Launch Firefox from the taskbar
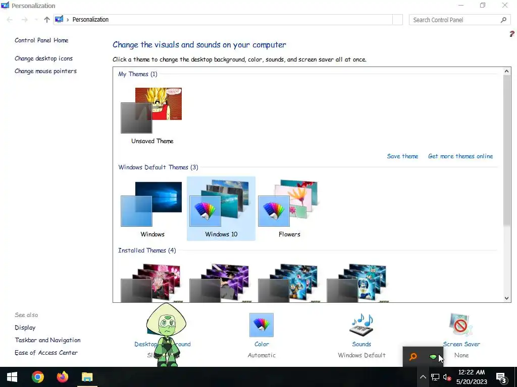 tap(62, 377)
